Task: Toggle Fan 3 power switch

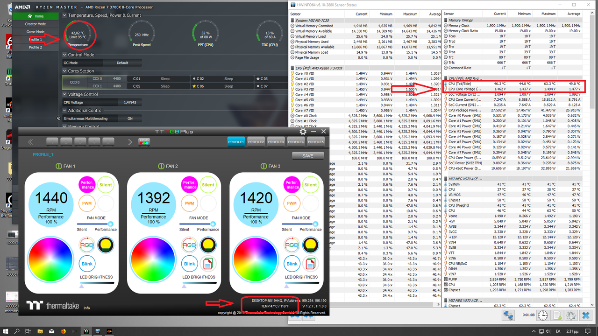Action: (x=264, y=166)
